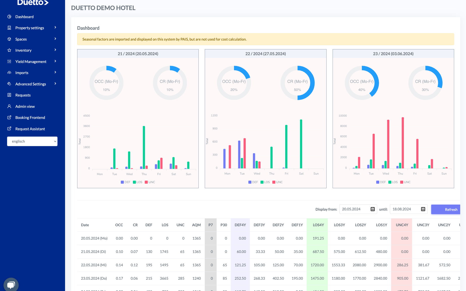
Task: Go to Admin view
Action: (x=25, y=106)
